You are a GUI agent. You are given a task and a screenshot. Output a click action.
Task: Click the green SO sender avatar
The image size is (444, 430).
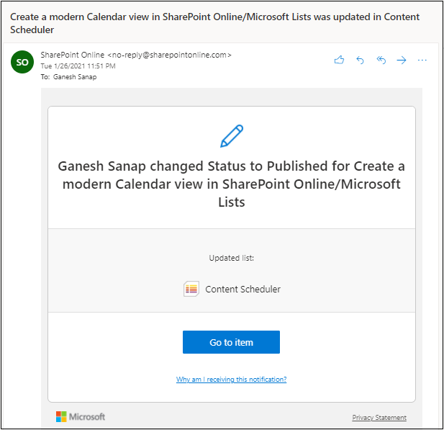click(22, 62)
